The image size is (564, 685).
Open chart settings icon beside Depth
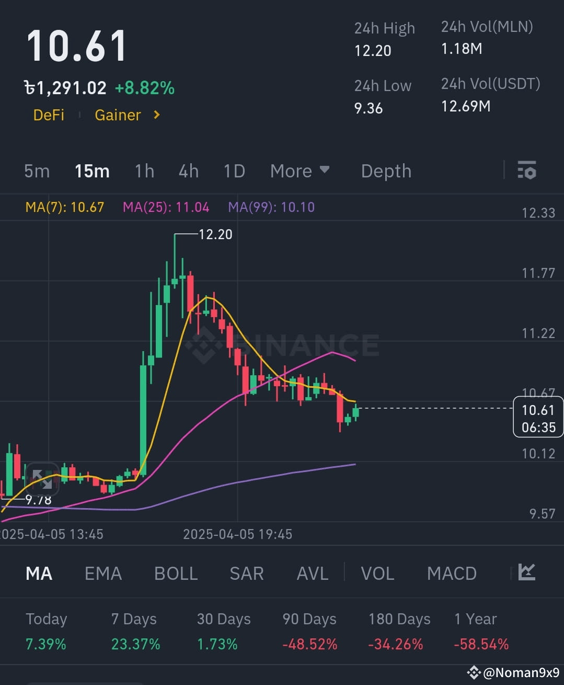tap(526, 171)
